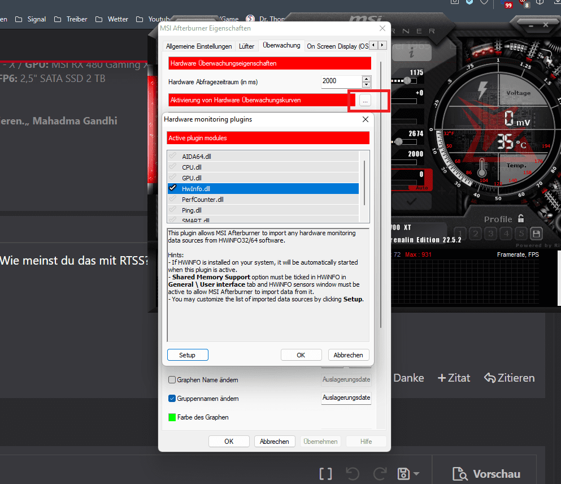Decrease the Hardware Abfragezeitraum value by one step

(366, 85)
